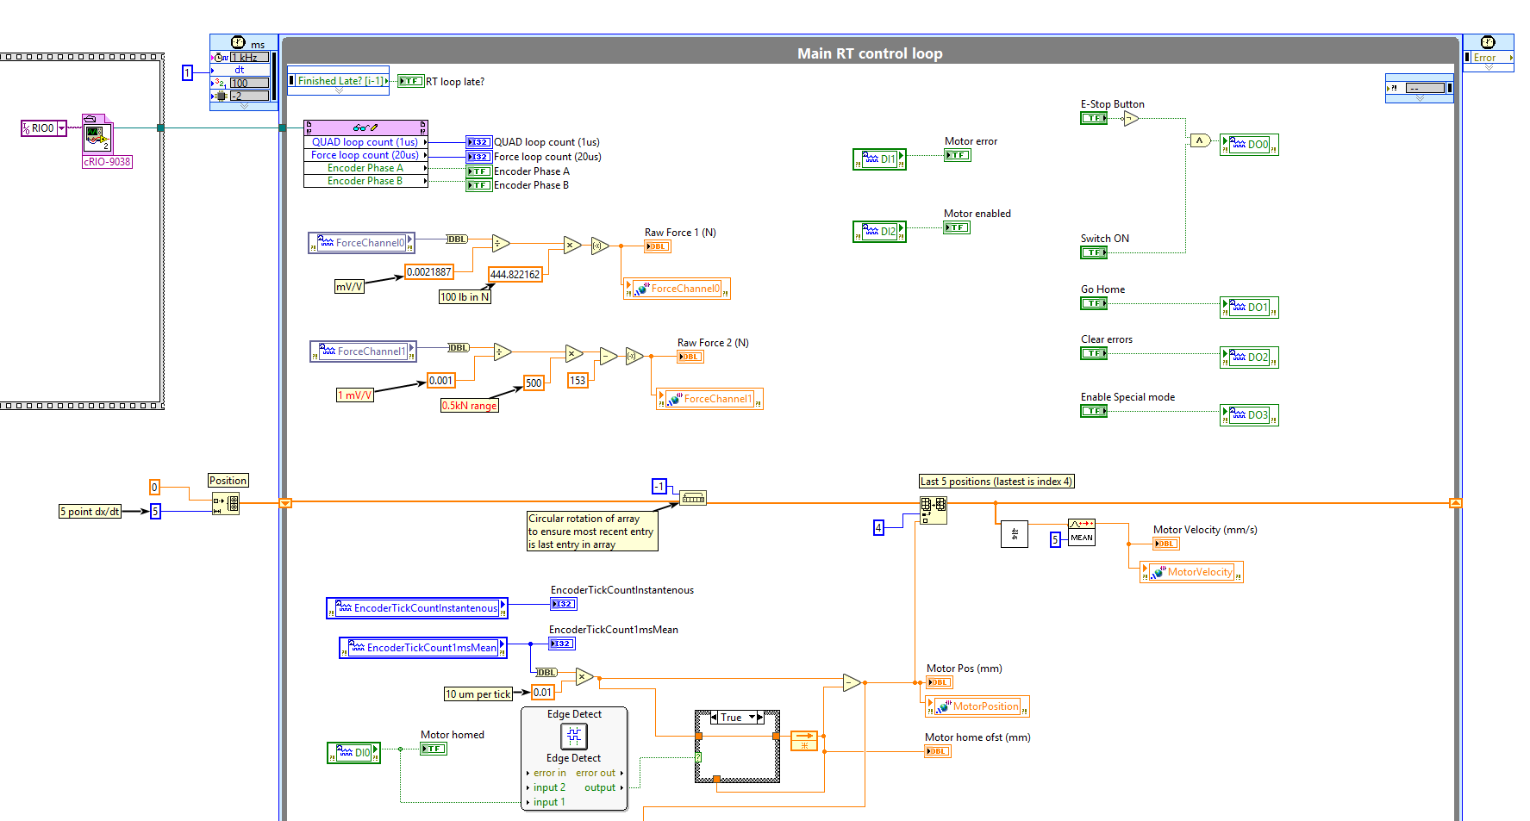Go to the previous case in the case structure
This screenshot has width=1530, height=821.
(714, 718)
